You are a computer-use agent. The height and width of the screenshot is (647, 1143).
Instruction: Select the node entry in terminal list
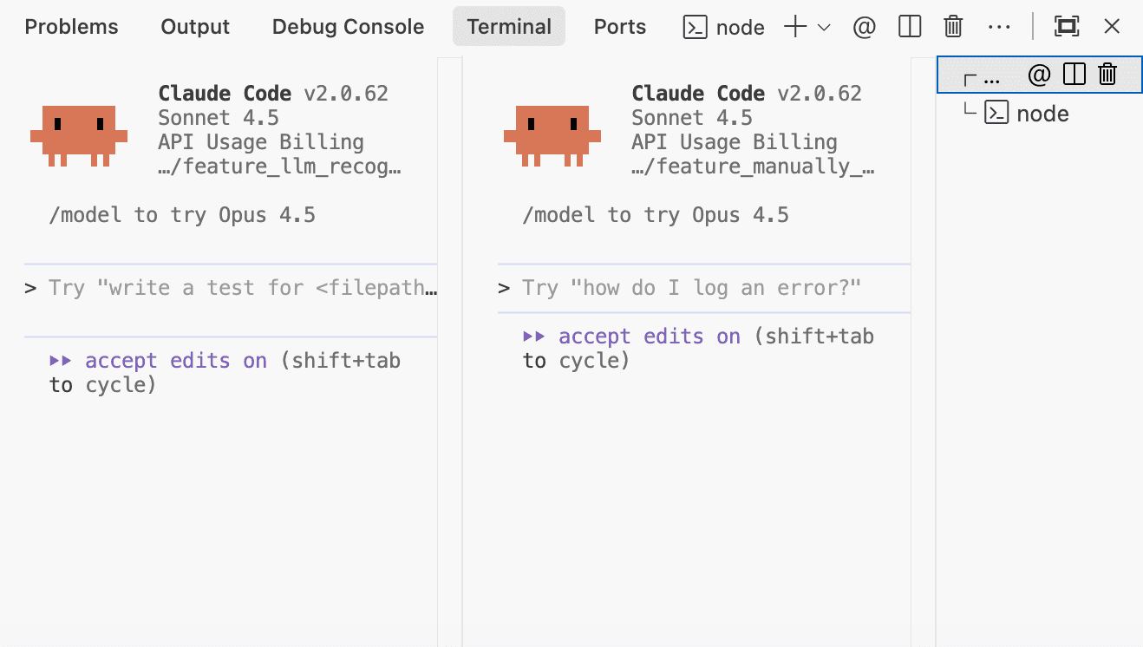(1040, 113)
